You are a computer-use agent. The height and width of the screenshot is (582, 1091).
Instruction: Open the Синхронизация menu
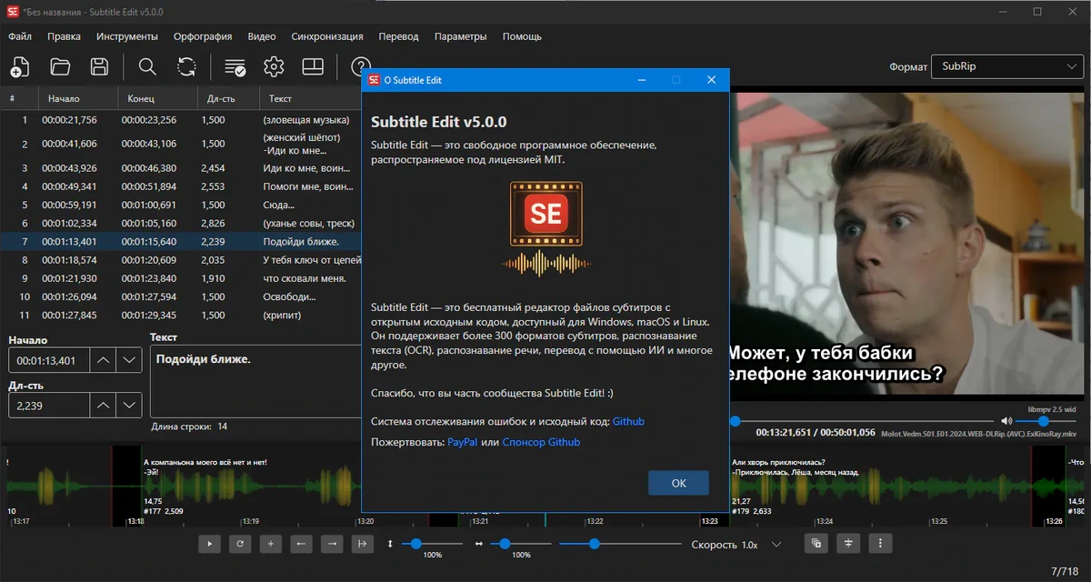click(327, 36)
